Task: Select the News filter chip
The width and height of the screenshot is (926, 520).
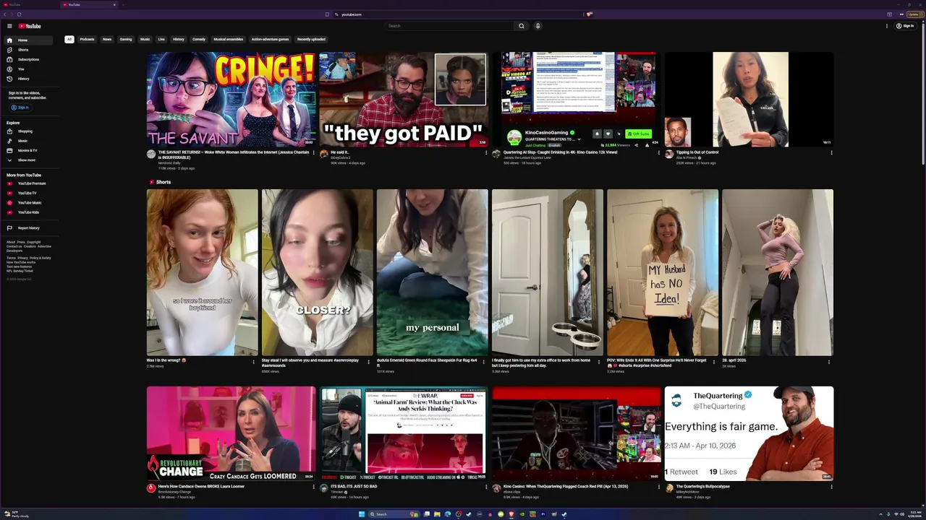Action: pos(107,39)
